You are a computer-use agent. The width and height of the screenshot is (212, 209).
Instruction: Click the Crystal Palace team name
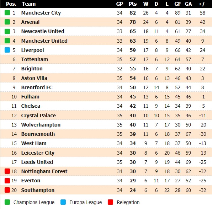tap(38, 116)
